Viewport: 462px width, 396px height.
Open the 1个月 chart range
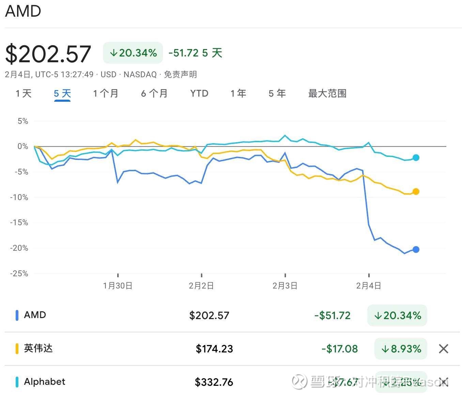click(106, 94)
